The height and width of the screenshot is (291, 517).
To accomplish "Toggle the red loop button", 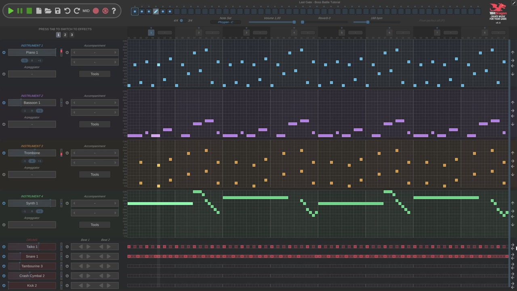I will point(105,11).
